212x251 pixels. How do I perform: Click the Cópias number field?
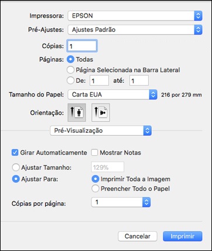click(82, 46)
